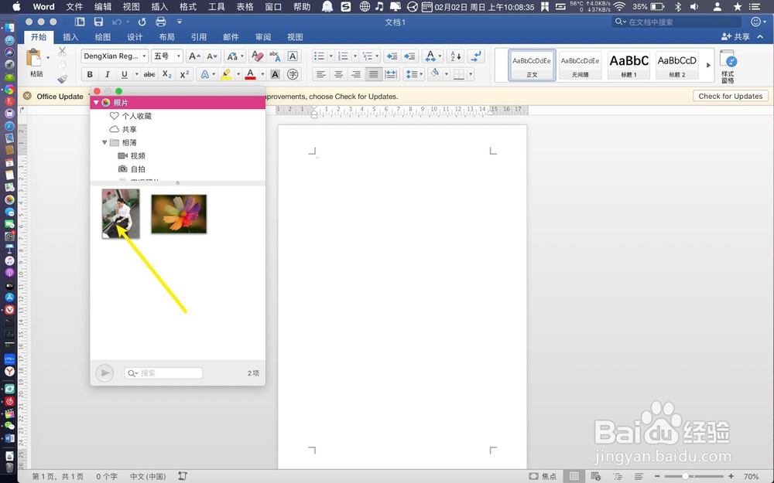Image resolution: width=774 pixels, height=483 pixels.
Task: Click the photo browser play button
Action: tap(104, 373)
